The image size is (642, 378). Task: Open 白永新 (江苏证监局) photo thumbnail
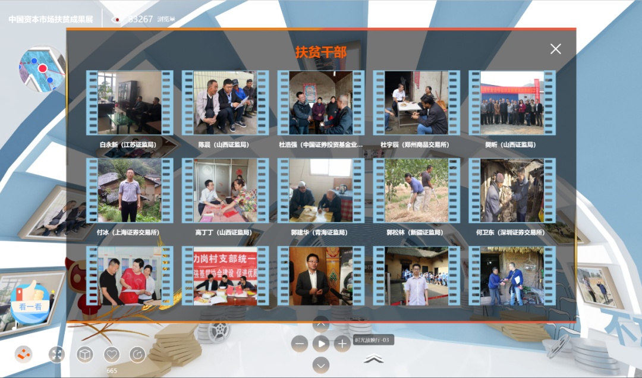click(x=130, y=103)
